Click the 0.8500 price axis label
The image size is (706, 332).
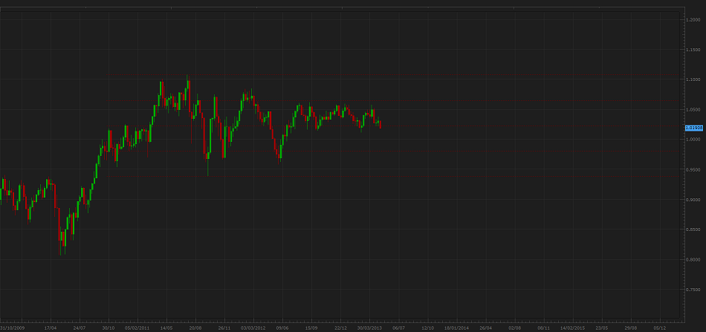(x=693, y=230)
